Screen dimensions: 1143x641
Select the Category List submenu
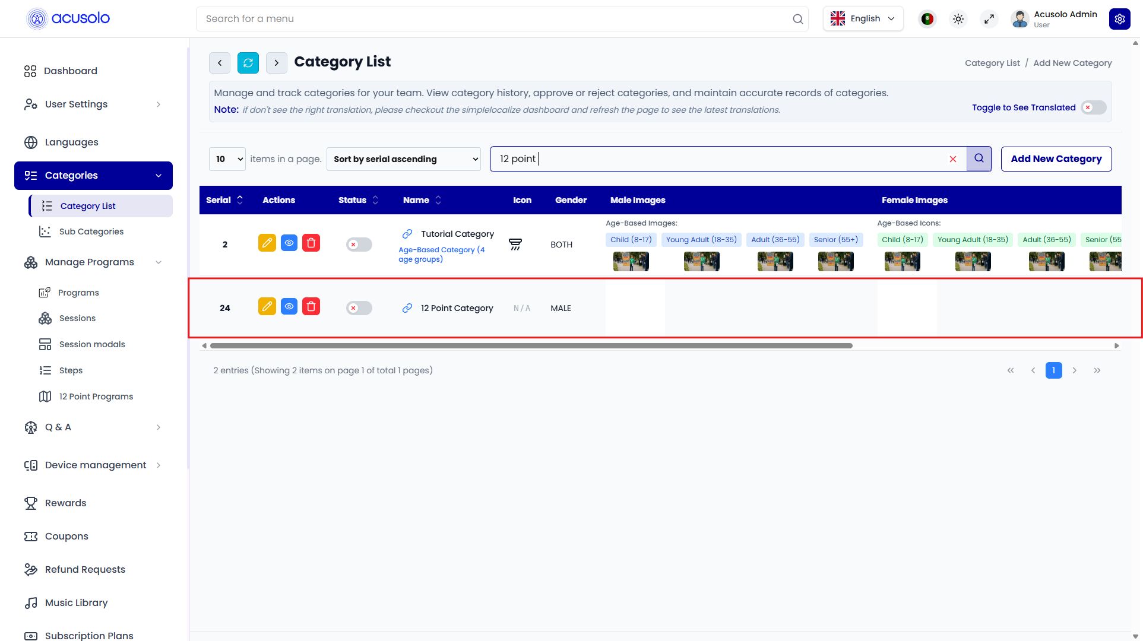[101, 206]
